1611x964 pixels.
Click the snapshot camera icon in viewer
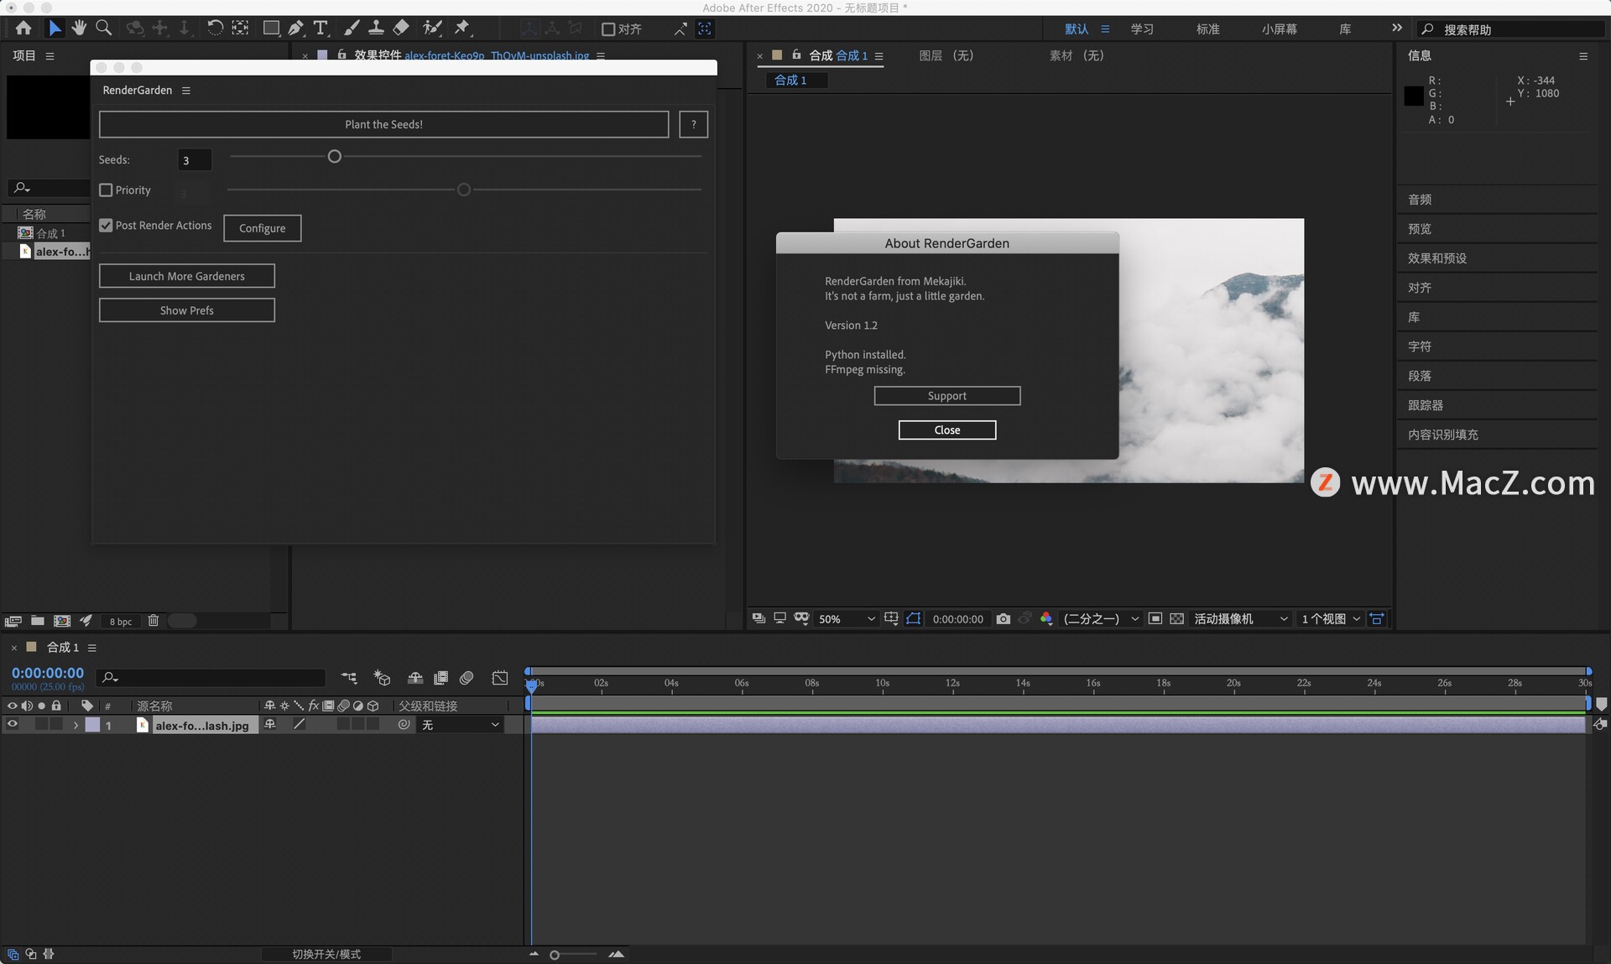click(x=1003, y=619)
